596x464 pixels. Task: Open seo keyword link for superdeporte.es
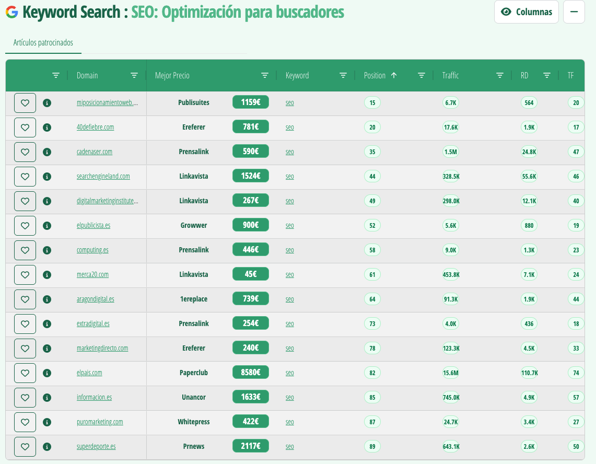[289, 447]
